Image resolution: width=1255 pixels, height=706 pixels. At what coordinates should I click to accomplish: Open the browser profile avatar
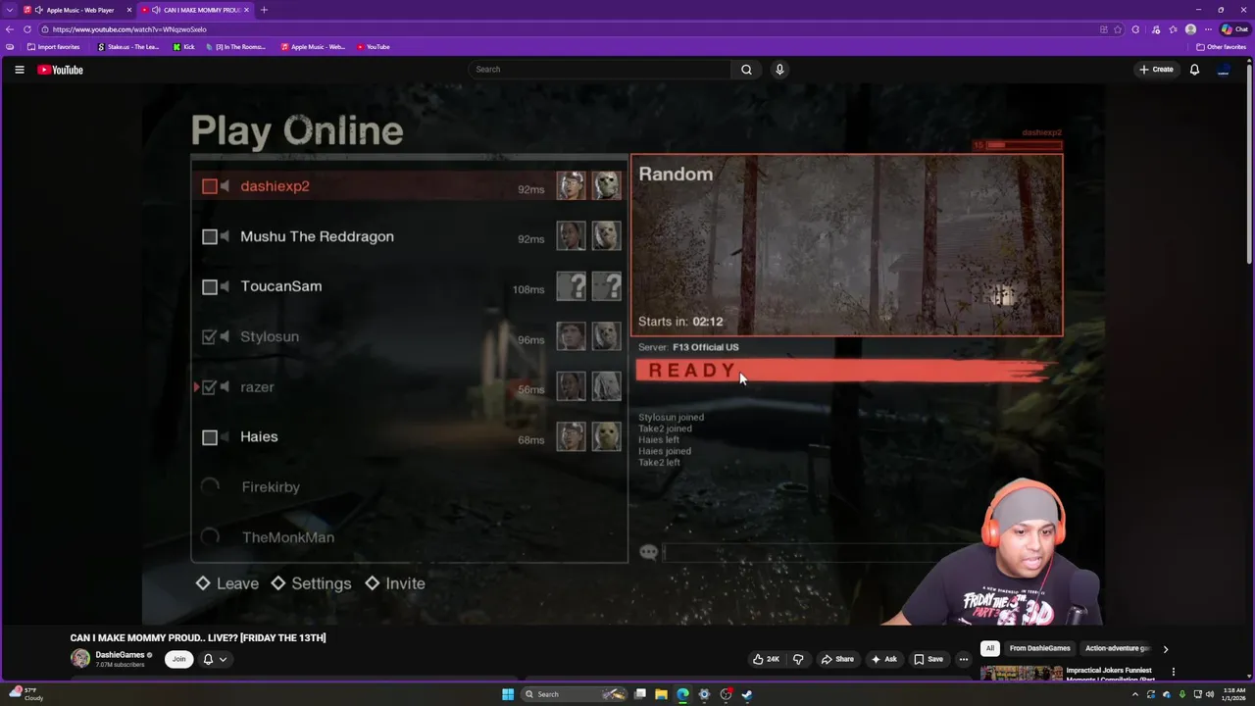[1190, 29]
